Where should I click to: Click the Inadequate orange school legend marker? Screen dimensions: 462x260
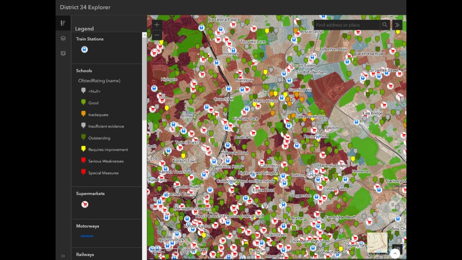pos(83,114)
